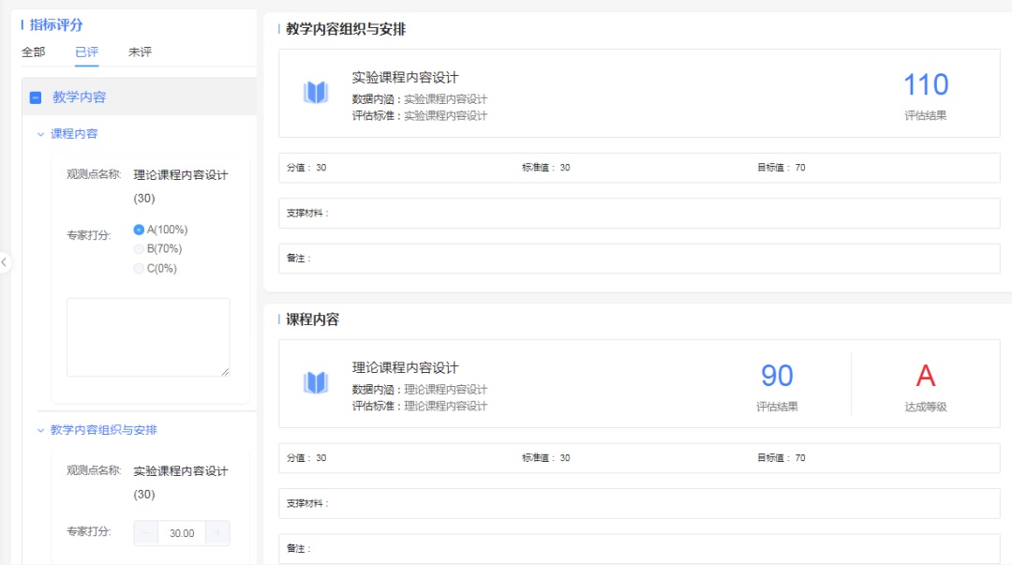Switch to the 全部 tab
The image size is (1012, 565).
(33, 52)
